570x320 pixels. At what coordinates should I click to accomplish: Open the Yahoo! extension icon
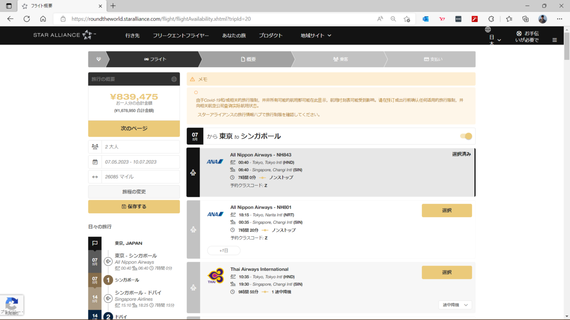pos(442,19)
